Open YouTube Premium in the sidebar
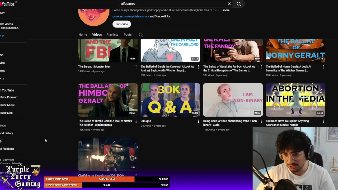The image size is (338, 190). pos(9,97)
